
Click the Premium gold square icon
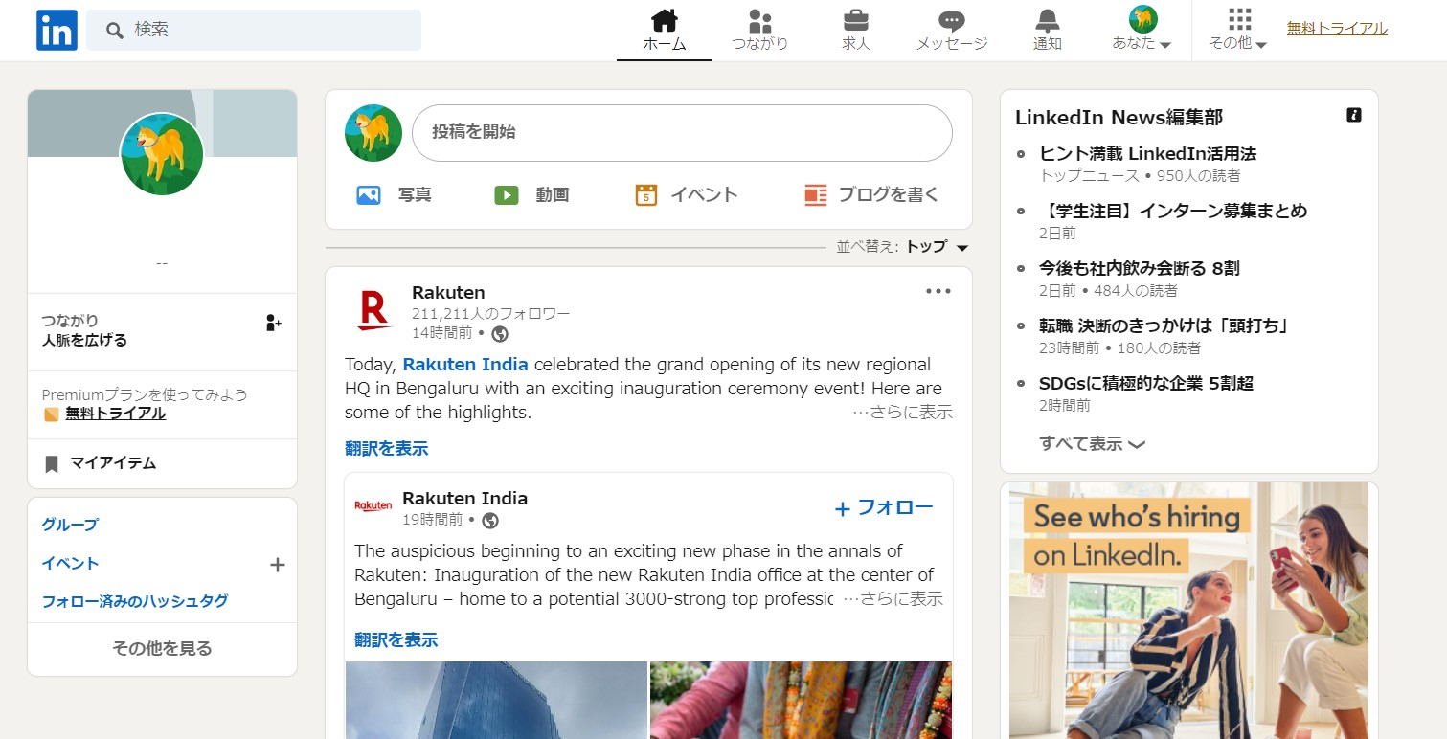[52, 414]
